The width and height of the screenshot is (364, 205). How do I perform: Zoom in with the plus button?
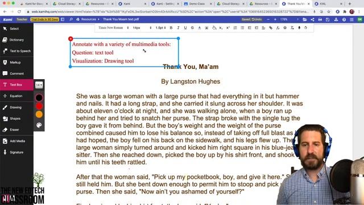[275, 19]
